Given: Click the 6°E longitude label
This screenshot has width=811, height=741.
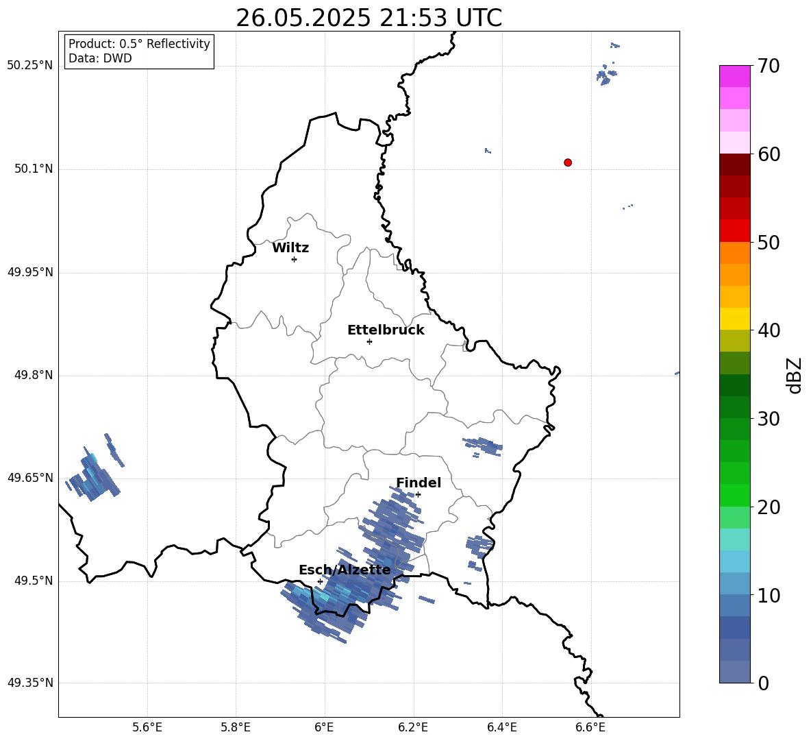Looking at the screenshot, I should pyautogui.click(x=324, y=727).
